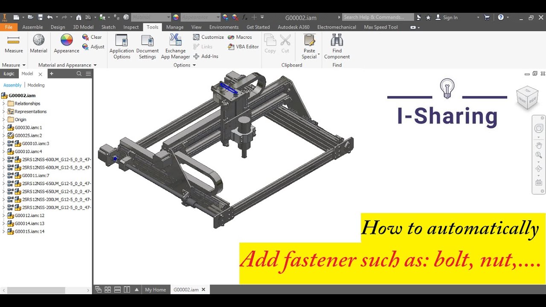Switch to the Assemble tab
The height and width of the screenshot is (307, 546).
click(32, 27)
